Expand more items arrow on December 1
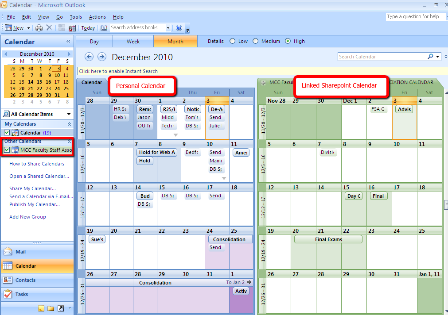This screenshot has width=448, height=315. tap(176, 135)
